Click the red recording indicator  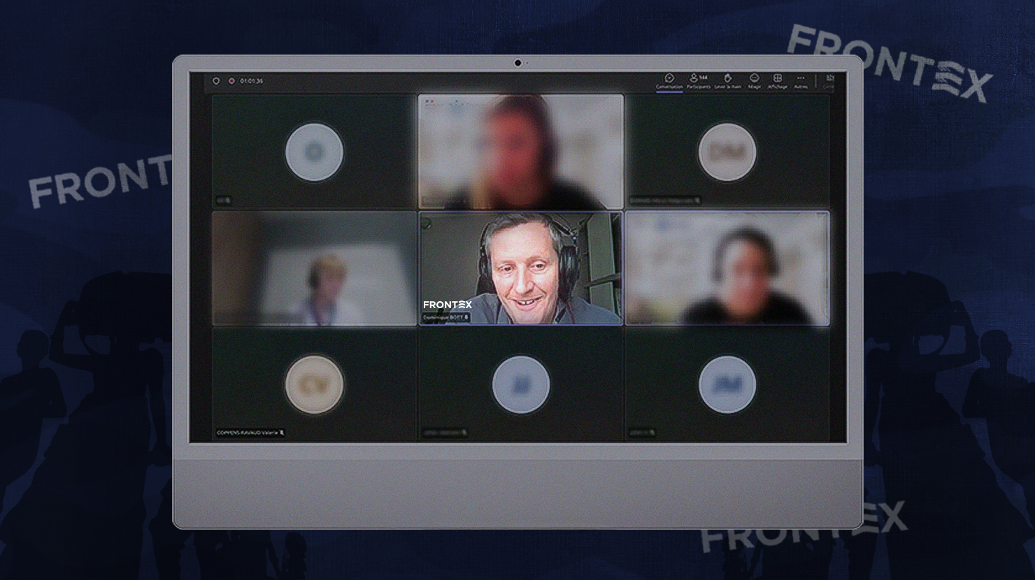click(x=231, y=81)
